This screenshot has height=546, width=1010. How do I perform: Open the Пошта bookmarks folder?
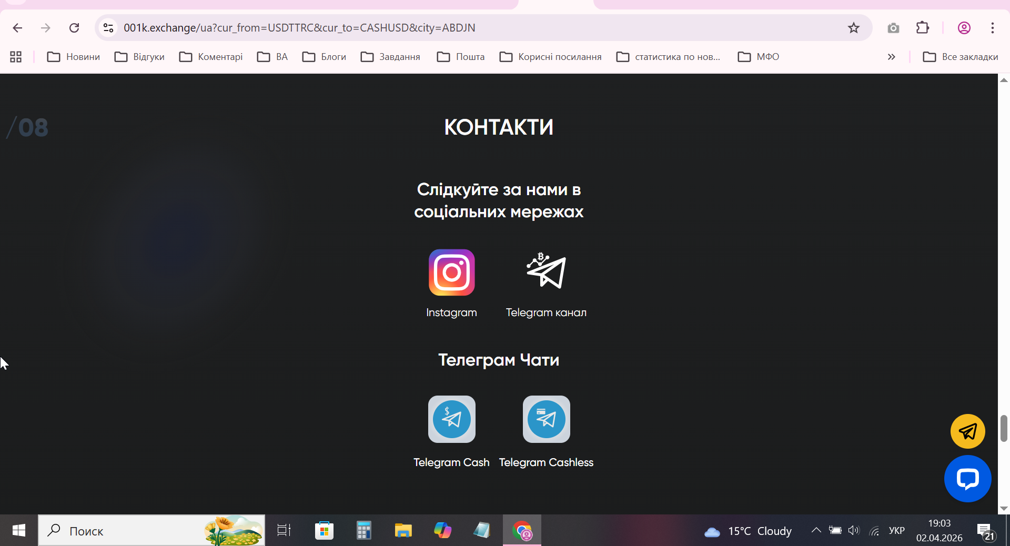461,57
